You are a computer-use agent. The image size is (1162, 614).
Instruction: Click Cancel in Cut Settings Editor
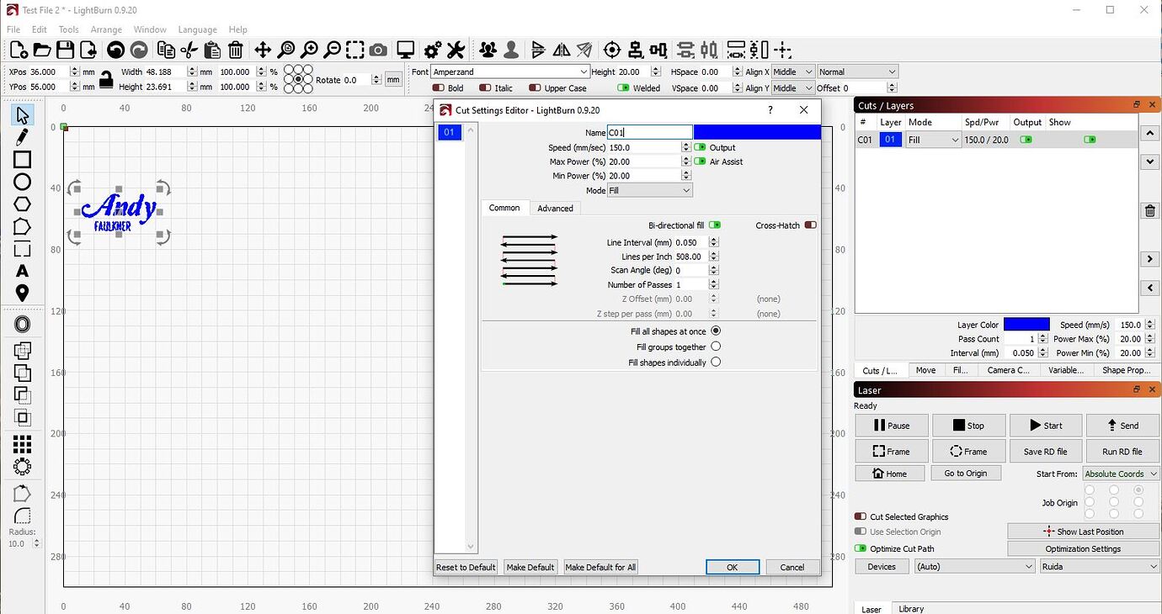pyautogui.click(x=792, y=567)
